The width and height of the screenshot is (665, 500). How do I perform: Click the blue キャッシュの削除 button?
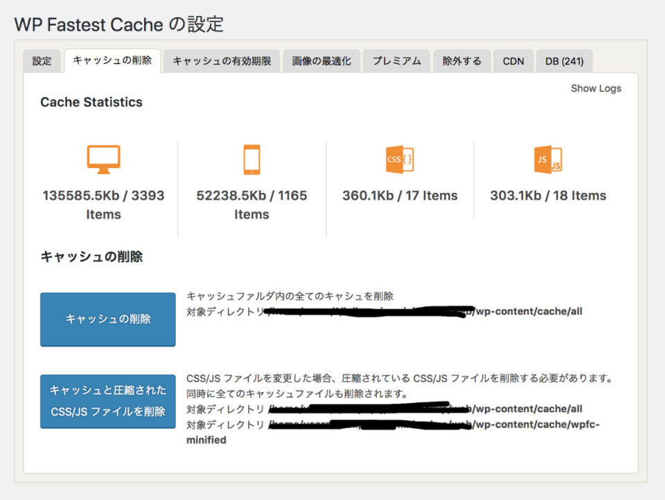108,320
